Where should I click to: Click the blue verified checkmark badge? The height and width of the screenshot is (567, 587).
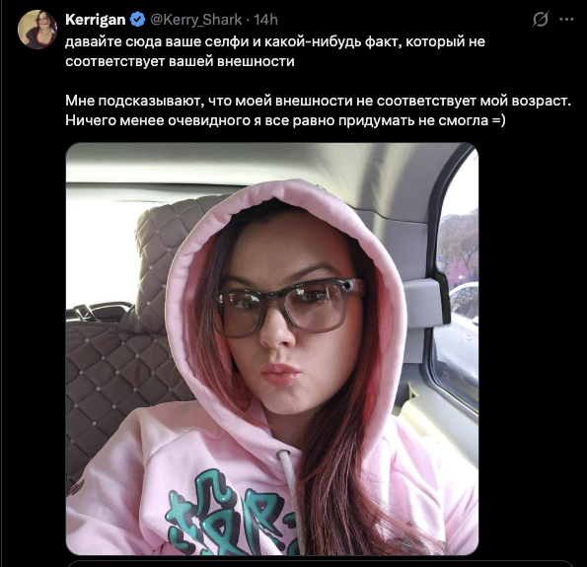(137, 20)
